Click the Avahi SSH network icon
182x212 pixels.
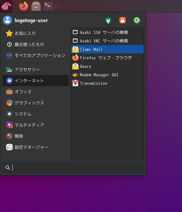pos(75,32)
